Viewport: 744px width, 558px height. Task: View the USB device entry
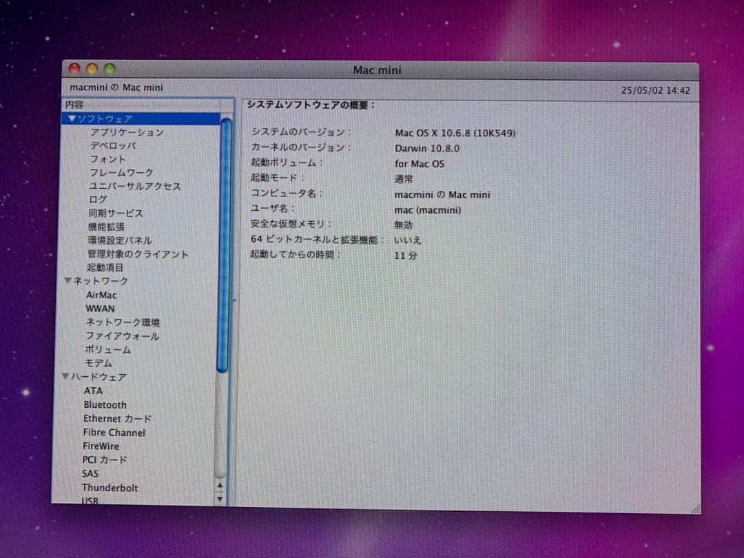[x=90, y=501]
